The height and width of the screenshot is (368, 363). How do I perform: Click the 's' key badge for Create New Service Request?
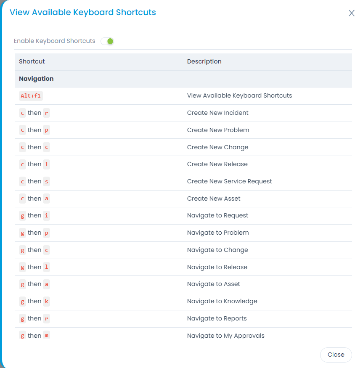(x=46, y=181)
